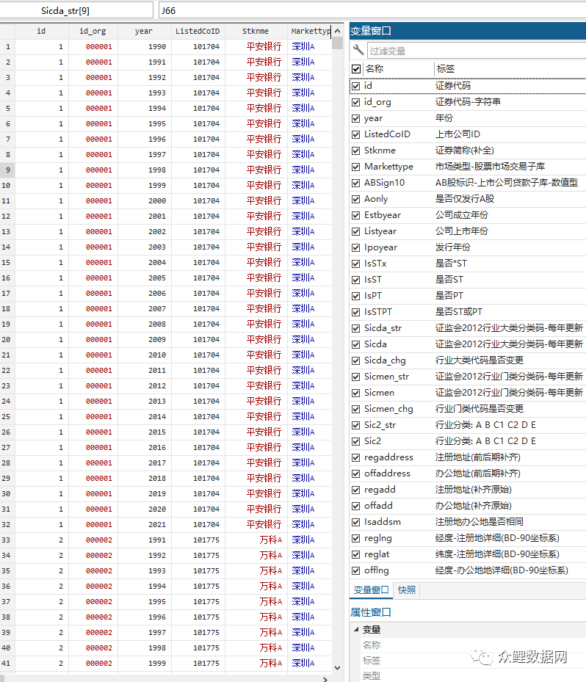Click the cell value field showing J66
586x682 pixels.
(372, 10)
